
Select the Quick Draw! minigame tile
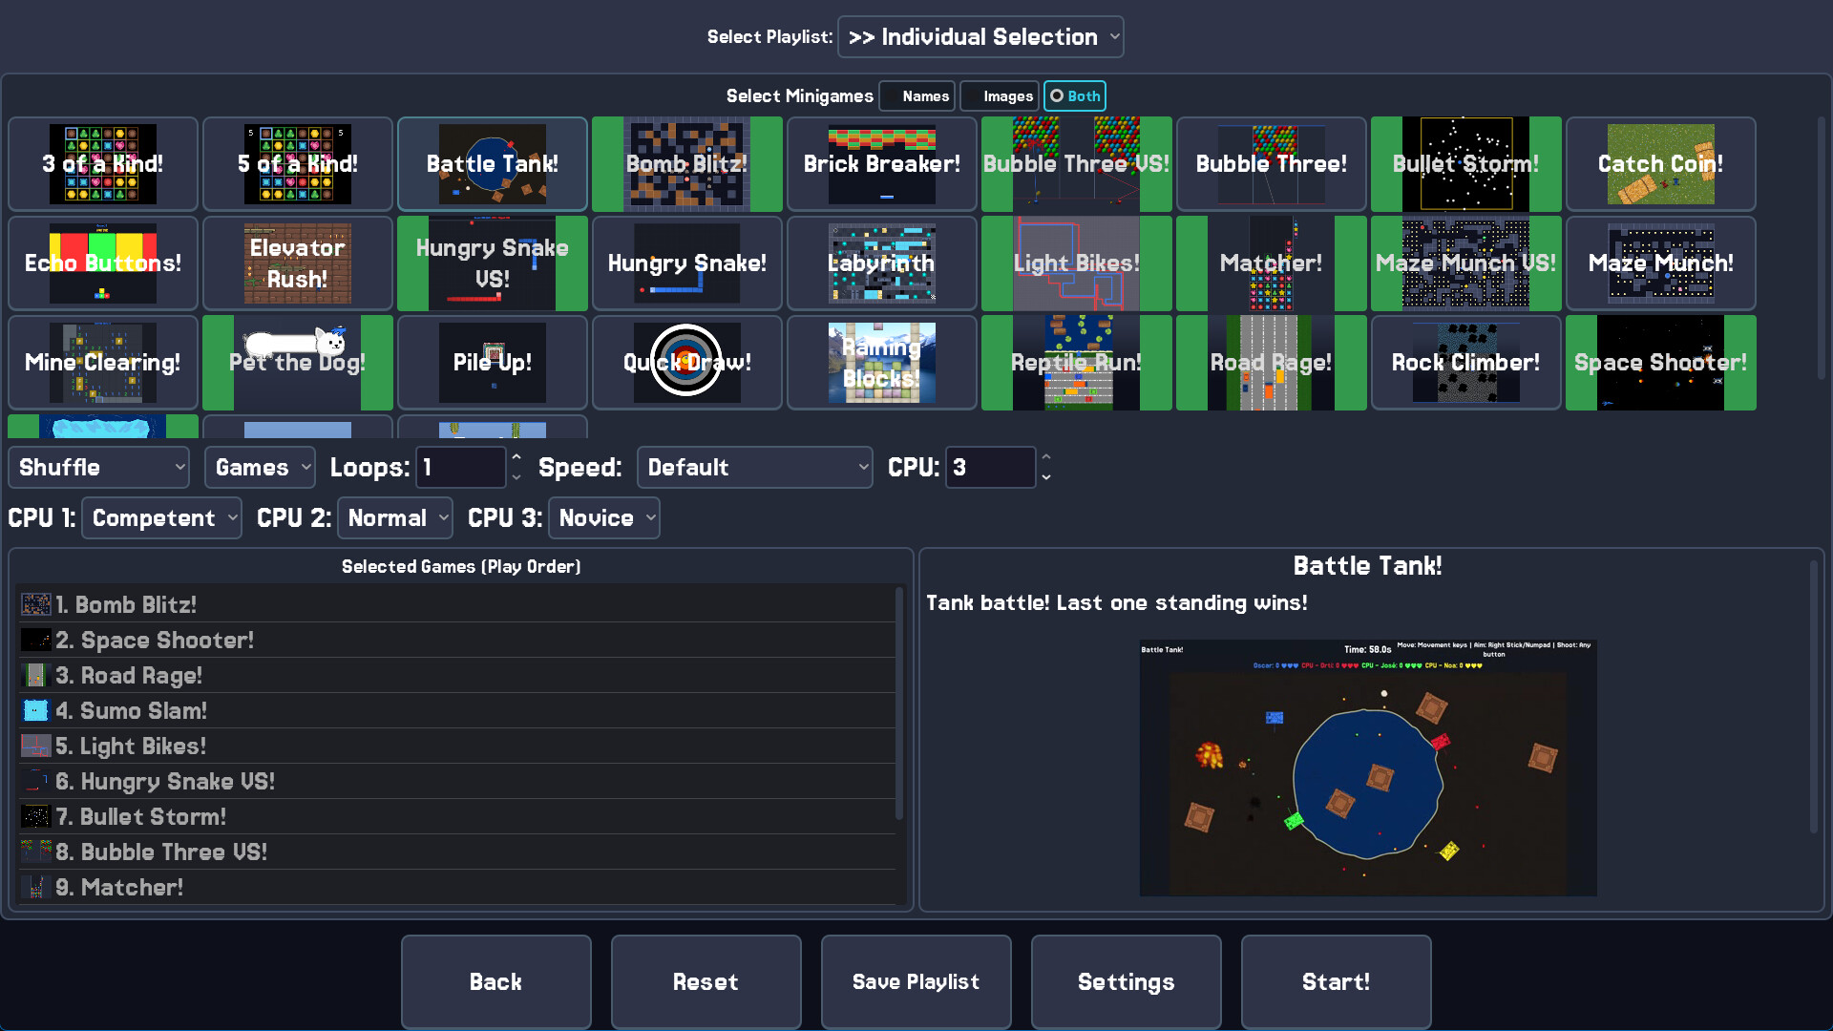pyautogui.click(x=686, y=362)
